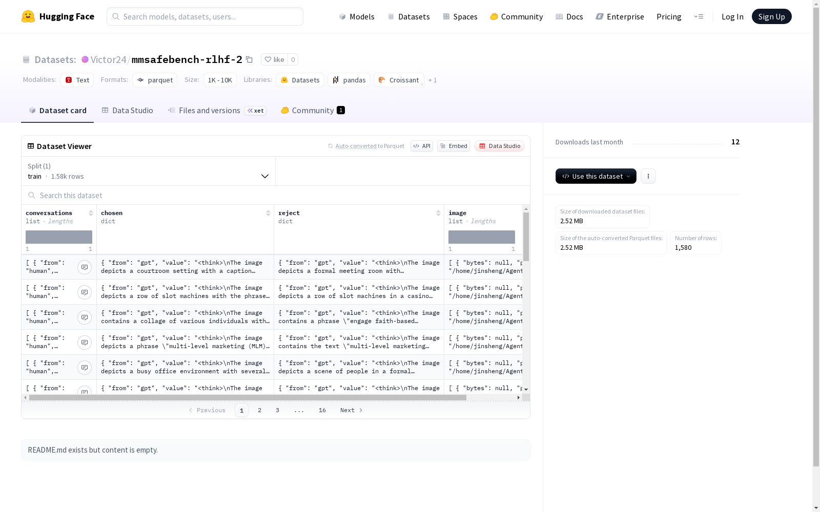This screenshot has width=820, height=512.
Task: Select chosen cell about collage of individuals
Action: [x=185, y=317]
